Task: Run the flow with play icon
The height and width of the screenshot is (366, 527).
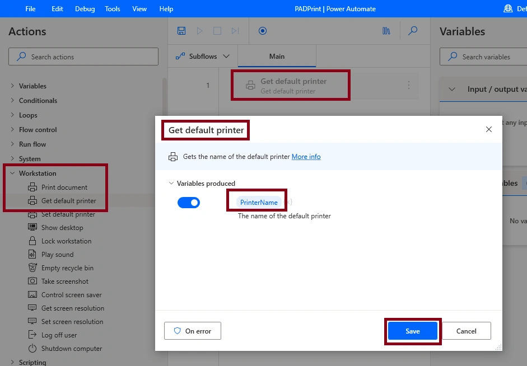Action: click(199, 31)
